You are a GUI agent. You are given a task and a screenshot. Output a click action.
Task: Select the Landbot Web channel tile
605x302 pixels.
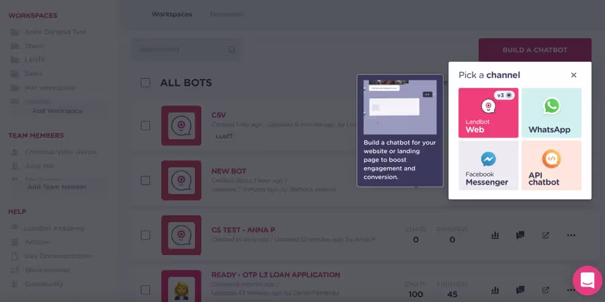pyautogui.click(x=488, y=113)
